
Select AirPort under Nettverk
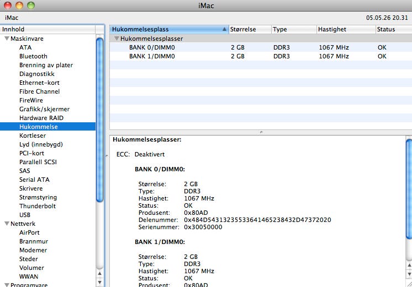pos(29,232)
